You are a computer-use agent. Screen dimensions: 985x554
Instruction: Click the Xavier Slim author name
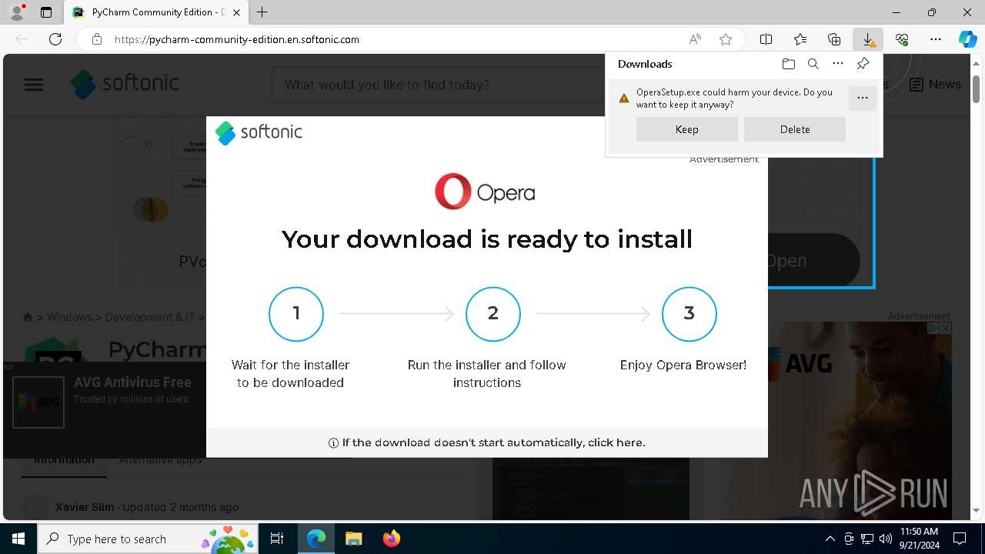(x=85, y=507)
